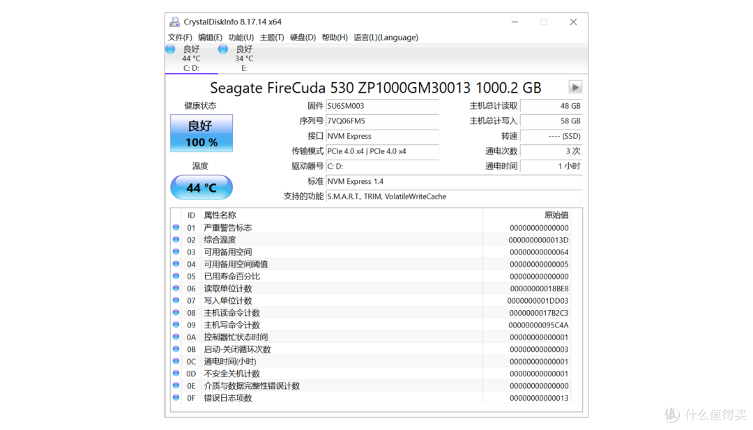The height and width of the screenshot is (430, 753).
Task: Click status orb of row 05 已用寿命百分比
Action: coord(176,276)
